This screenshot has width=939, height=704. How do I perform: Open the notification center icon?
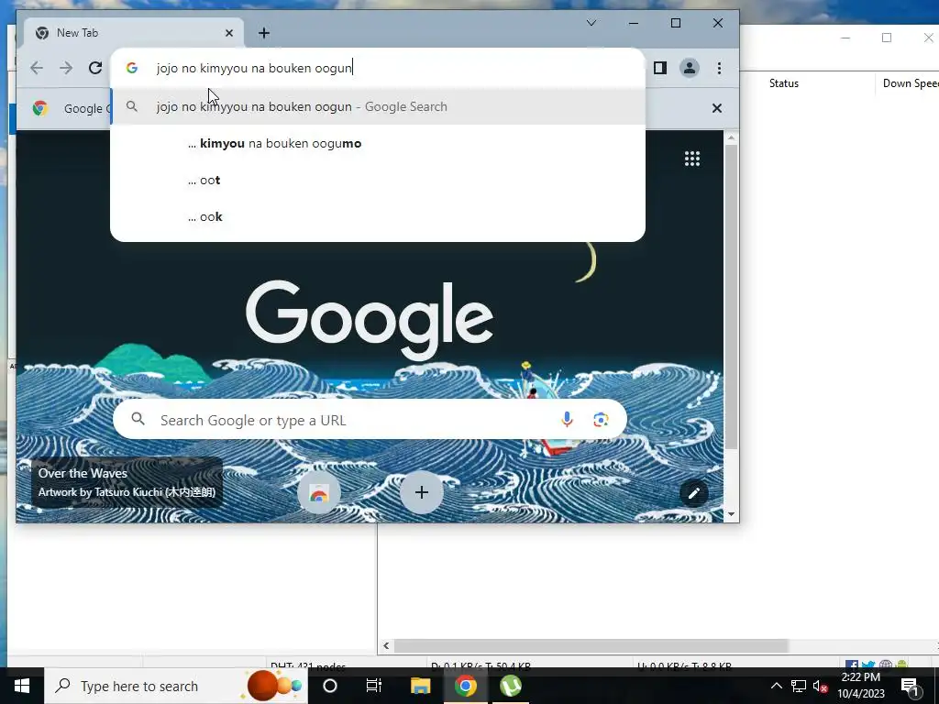tap(910, 686)
